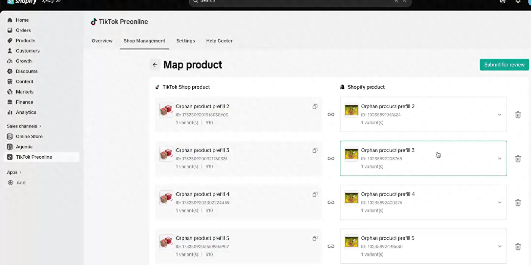Expand Shopify product dropdown for prefill 2
Image resolution: width=531 pixels, height=265 pixels.
pyautogui.click(x=500, y=115)
